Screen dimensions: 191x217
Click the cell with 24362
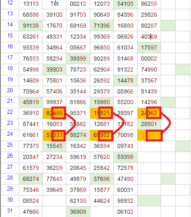[x=149, y=113]
